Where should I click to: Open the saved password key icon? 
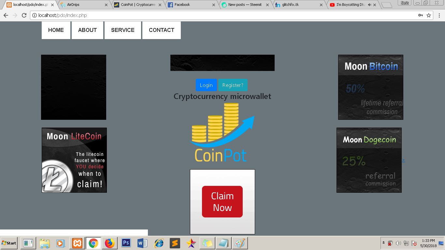click(421, 15)
